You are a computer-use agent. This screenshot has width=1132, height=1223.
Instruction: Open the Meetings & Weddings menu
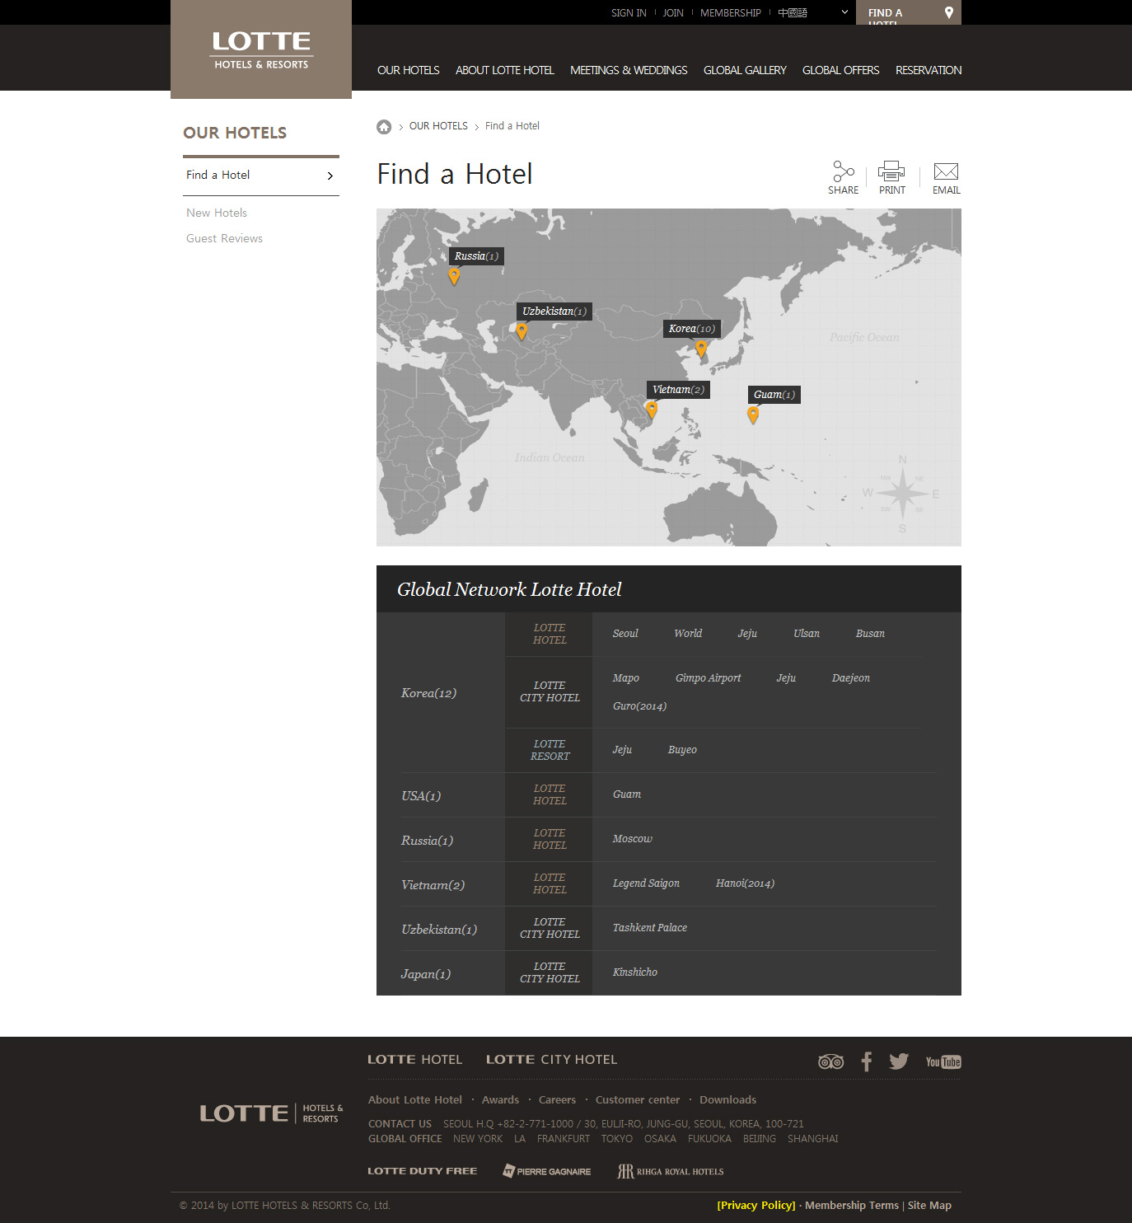pyautogui.click(x=629, y=70)
